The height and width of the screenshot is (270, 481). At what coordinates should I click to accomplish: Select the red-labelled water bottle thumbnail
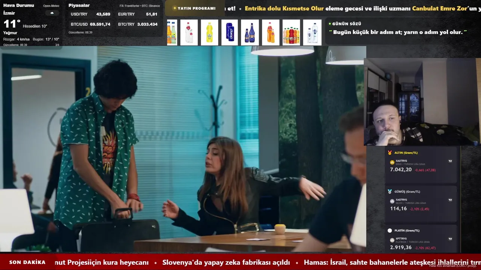[189, 32]
